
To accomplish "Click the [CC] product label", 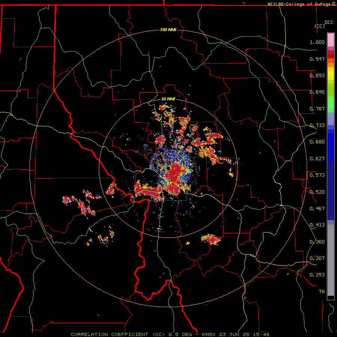I will point(319,26).
